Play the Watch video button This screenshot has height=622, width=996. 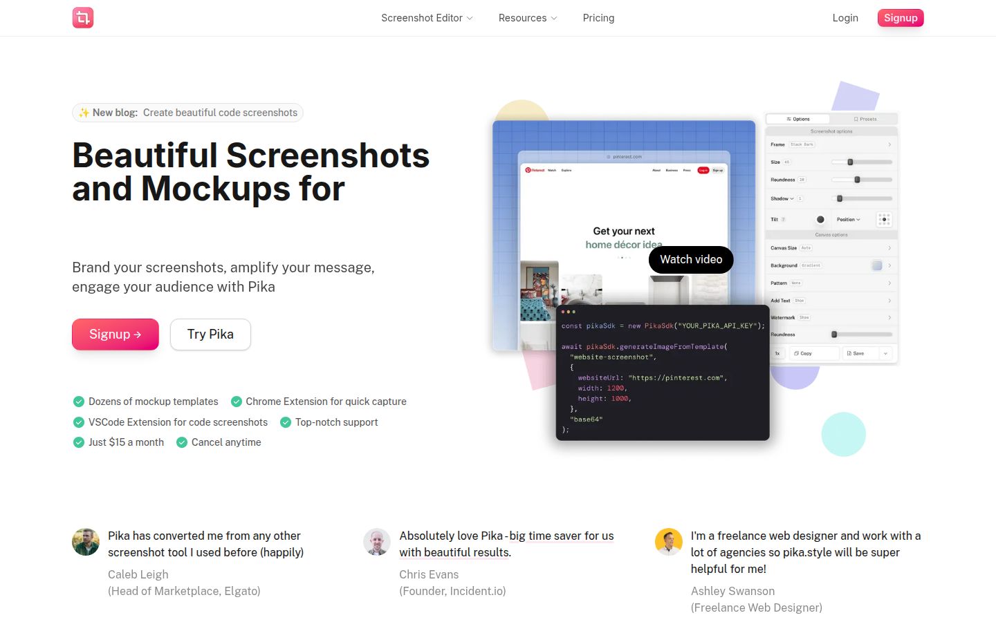pos(691,259)
